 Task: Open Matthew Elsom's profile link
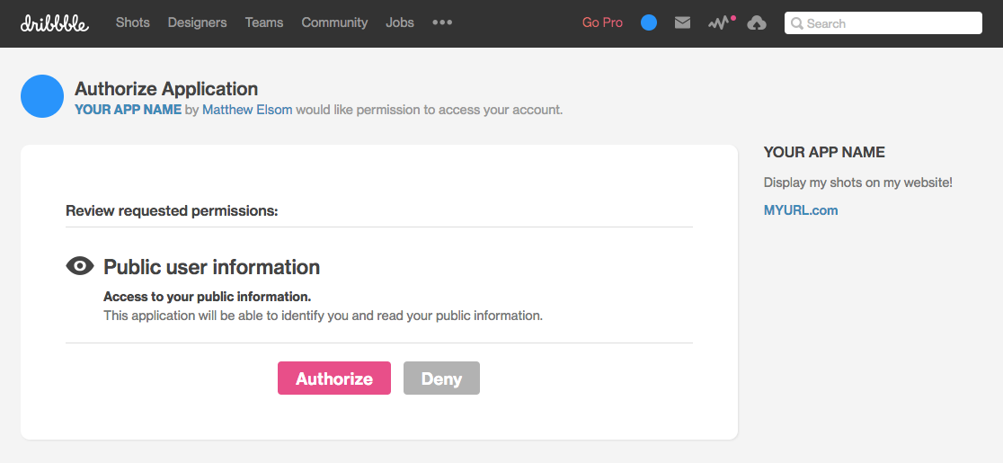[247, 110]
